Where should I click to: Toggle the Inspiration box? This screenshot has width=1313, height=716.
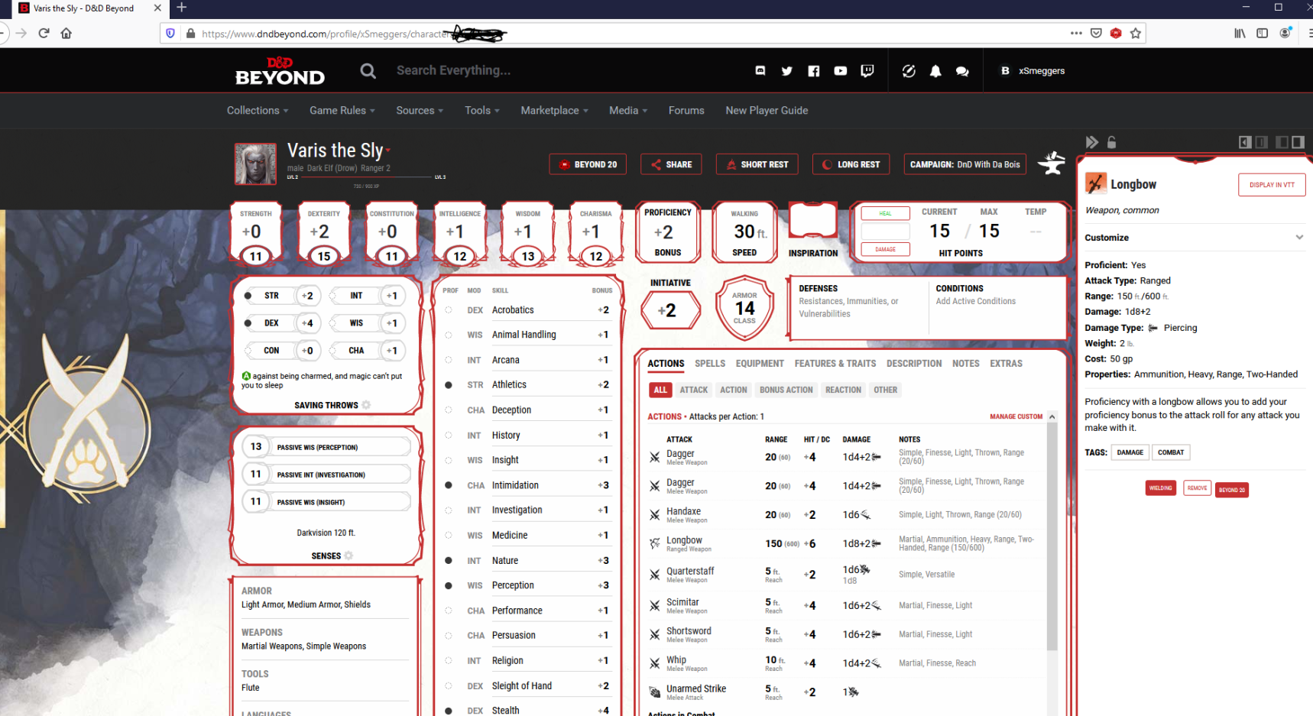click(812, 221)
